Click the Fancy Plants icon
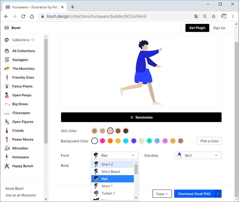 tap(7, 86)
